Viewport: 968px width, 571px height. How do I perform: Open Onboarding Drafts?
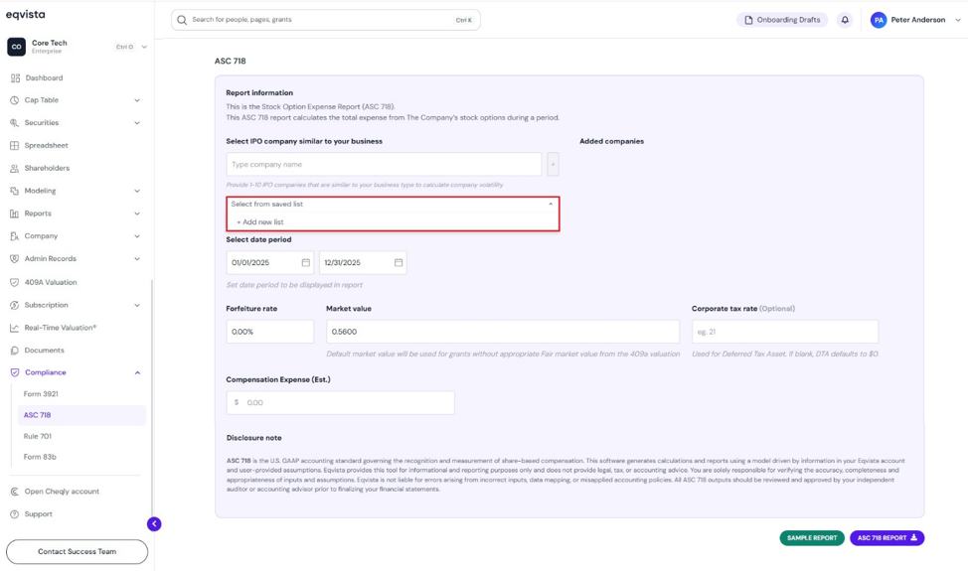[x=782, y=20]
